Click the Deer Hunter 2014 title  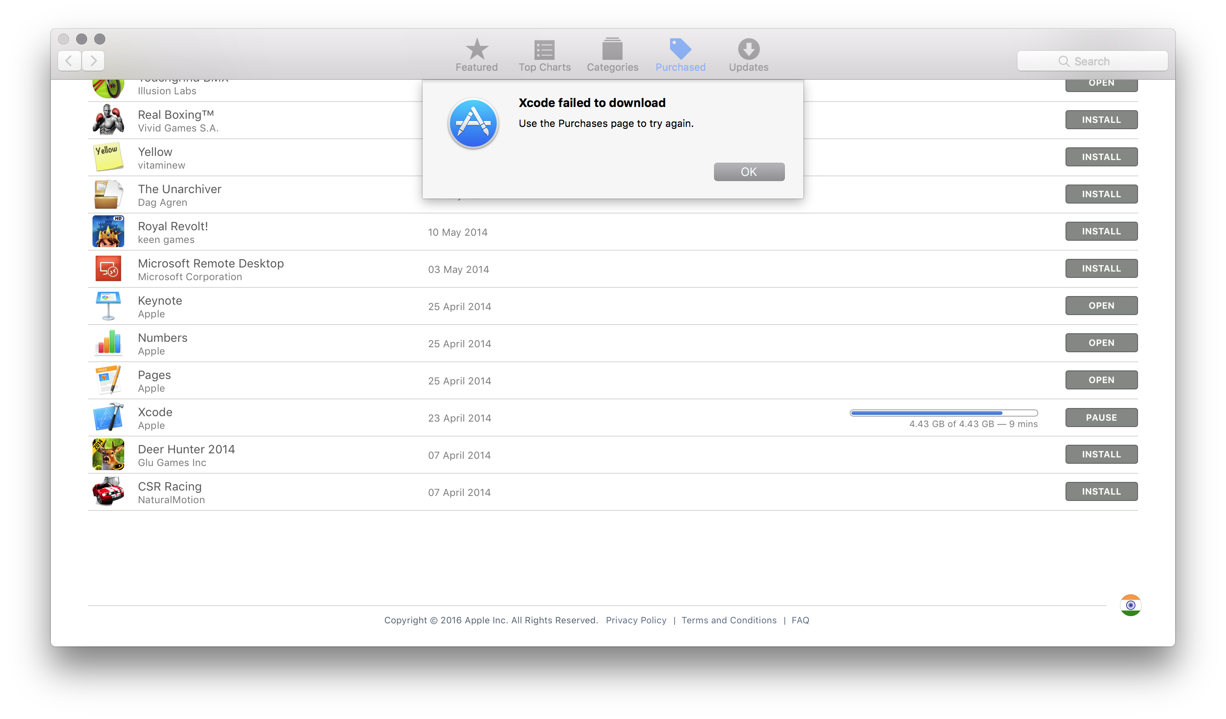tap(186, 450)
